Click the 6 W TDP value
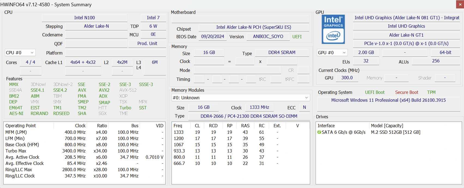This screenshot has width=464, height=188. click(153, 26)
